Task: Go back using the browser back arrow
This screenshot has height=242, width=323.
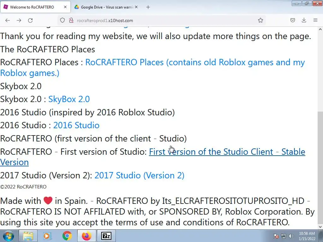Action: click(x=8, y=20)
